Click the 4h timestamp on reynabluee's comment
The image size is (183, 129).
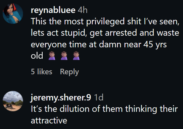pos(83,10)
